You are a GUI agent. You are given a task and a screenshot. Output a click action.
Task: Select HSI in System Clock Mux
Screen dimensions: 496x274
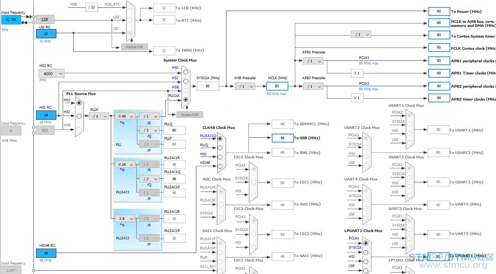tap(186, 81)
